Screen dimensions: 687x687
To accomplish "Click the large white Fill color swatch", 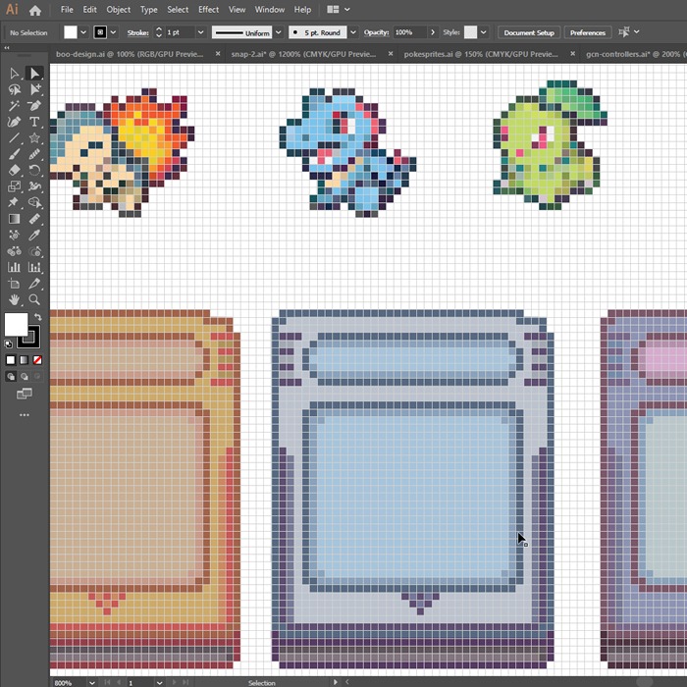I will (16, 325).
